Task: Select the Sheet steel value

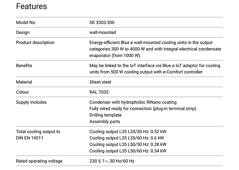Action: (x=100, y=82)
